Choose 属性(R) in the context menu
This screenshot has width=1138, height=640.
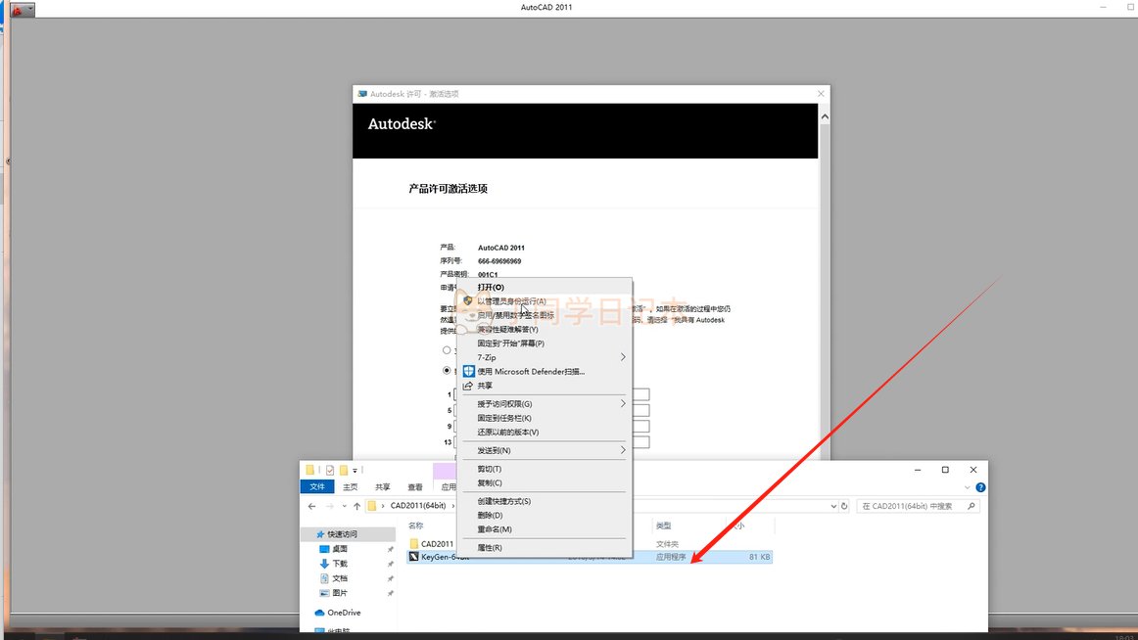[x=489, y=548]
